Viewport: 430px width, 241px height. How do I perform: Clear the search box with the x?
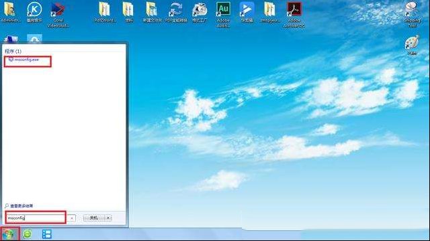pyautogui.click(x=72, y=218)
